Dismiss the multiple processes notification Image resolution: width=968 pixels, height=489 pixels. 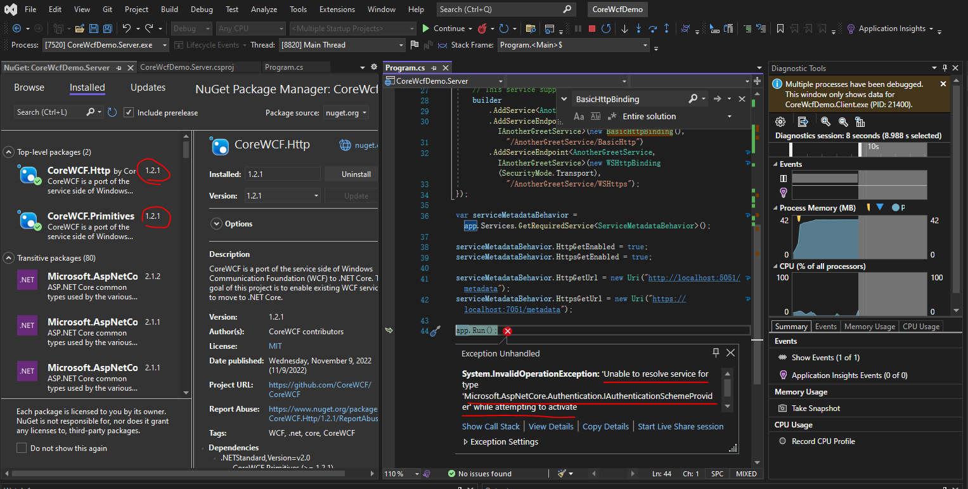(x=943, y=84)
